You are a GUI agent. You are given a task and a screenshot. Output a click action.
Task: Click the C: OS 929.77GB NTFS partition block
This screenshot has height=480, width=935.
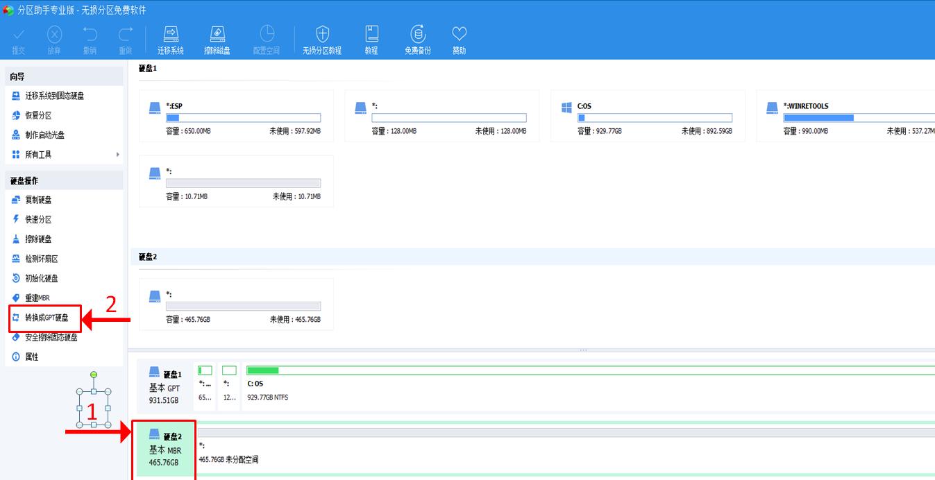tap(589, 386)
